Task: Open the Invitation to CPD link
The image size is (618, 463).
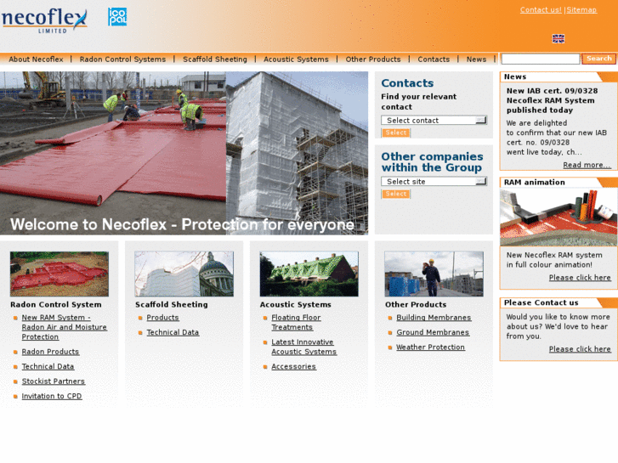Action: [x=52, y=396]
